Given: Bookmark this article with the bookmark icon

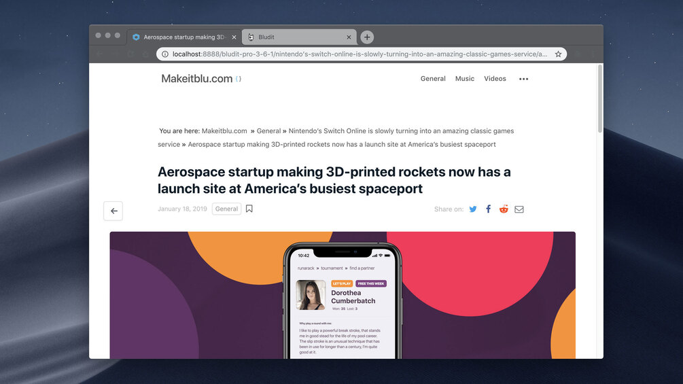Looking at the screenshot, I should 249,209.
